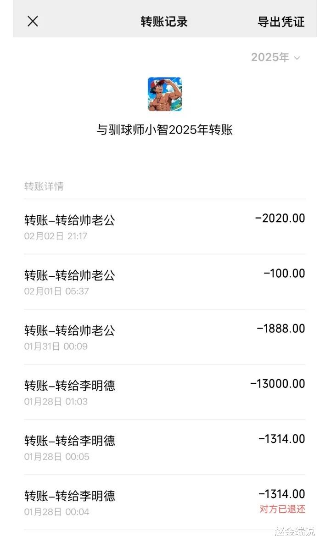Screen dimensions: 320x543
Task: Click the red 对方已退还 status label
Action: 282,509
